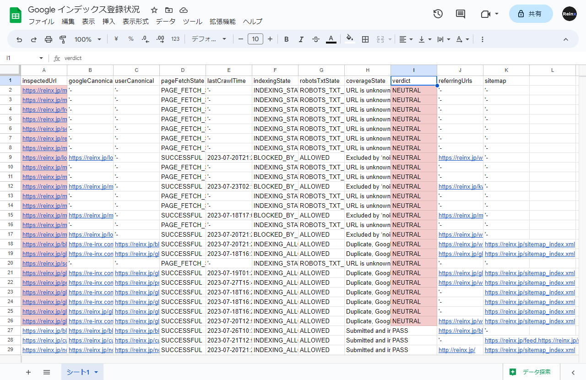Open the ツール menu
The height and width of the screenshot is (380, 586).
192,22
